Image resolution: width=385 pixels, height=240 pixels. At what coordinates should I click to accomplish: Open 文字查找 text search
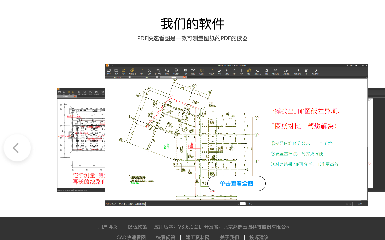click(298, 71)
